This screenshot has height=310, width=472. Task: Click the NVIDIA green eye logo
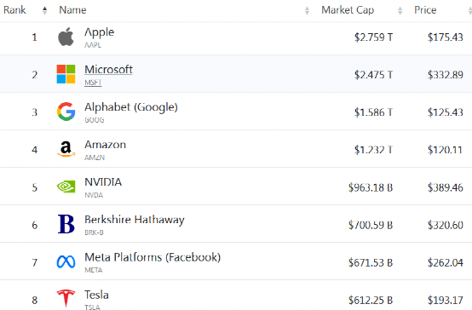66,187
